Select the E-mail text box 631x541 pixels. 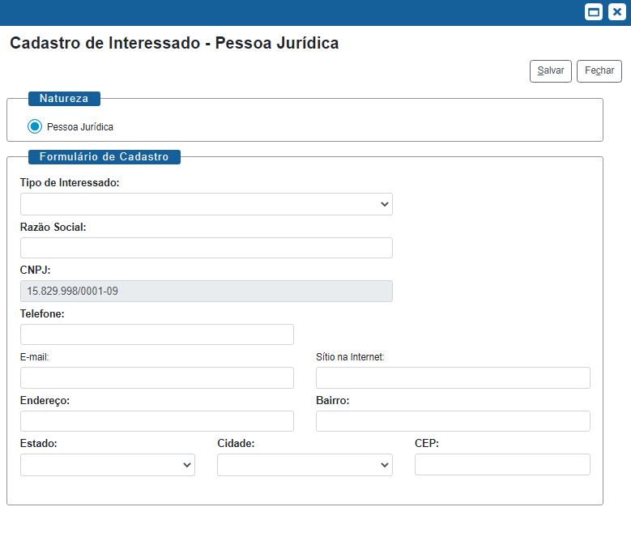pos(156,378)
